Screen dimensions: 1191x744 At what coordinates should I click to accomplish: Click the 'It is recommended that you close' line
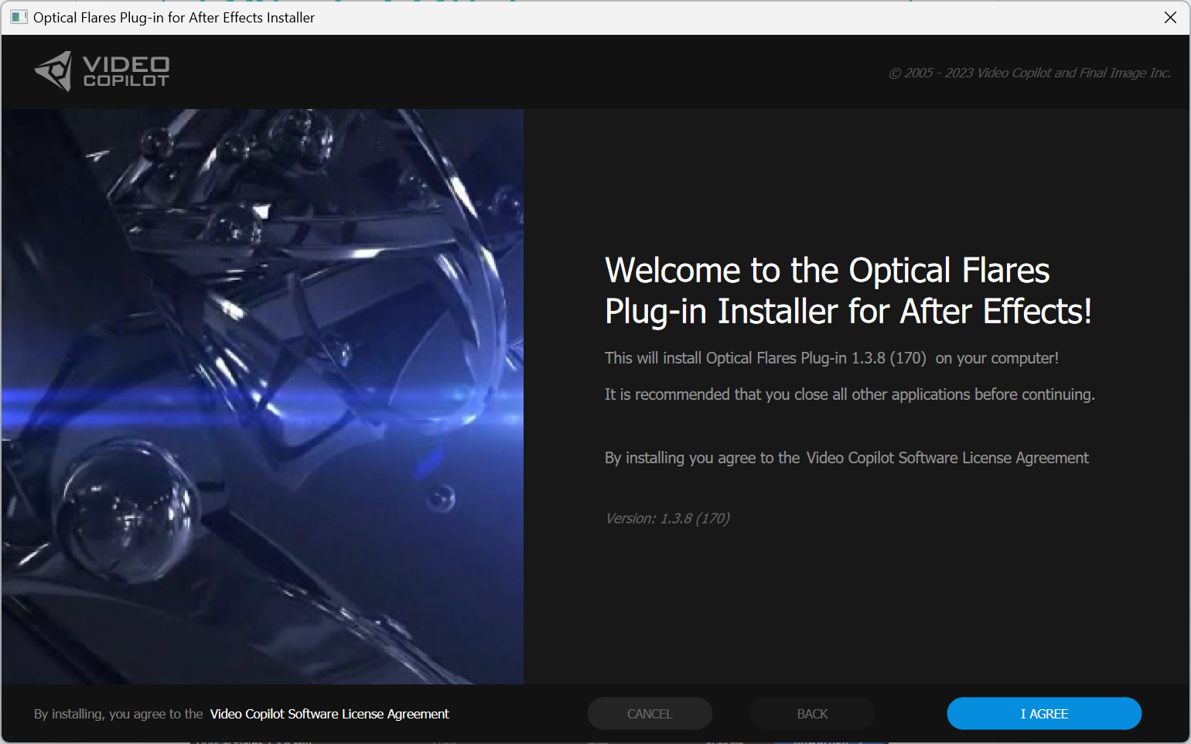click(850, 394)
